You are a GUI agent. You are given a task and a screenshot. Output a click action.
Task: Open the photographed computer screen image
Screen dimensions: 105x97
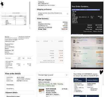tap(87, 53)
